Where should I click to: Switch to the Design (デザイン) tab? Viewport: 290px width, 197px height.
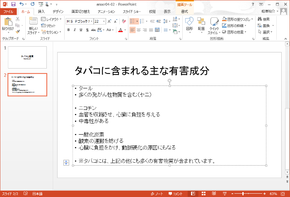58,12
